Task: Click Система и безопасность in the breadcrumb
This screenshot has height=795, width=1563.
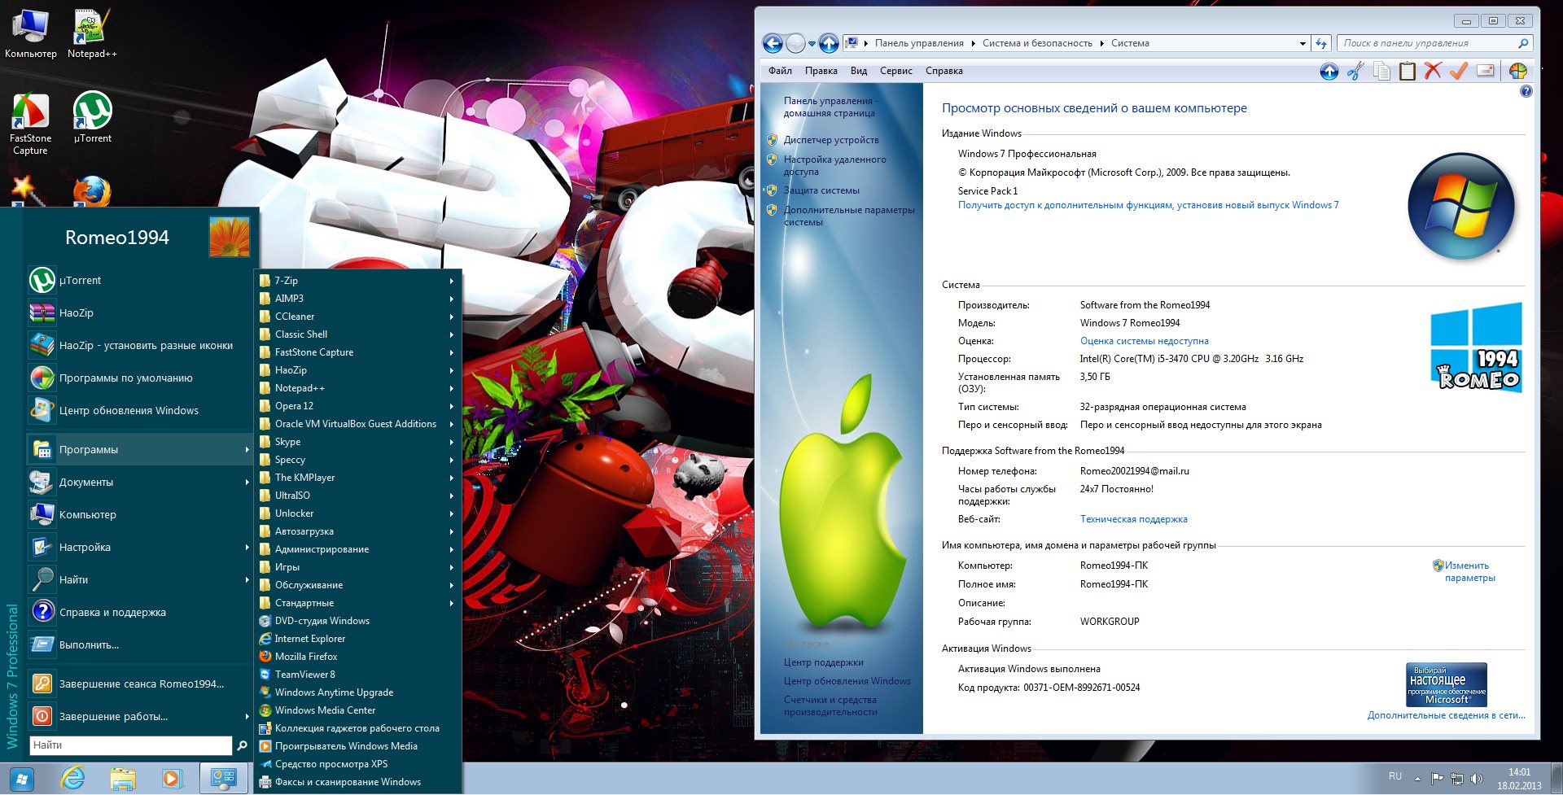Action: (1037, 44)
